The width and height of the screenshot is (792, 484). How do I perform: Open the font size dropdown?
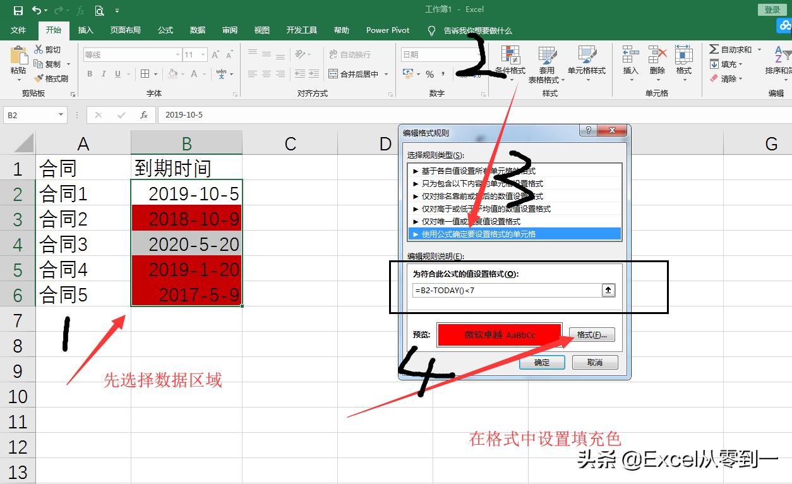coord(202,55)
